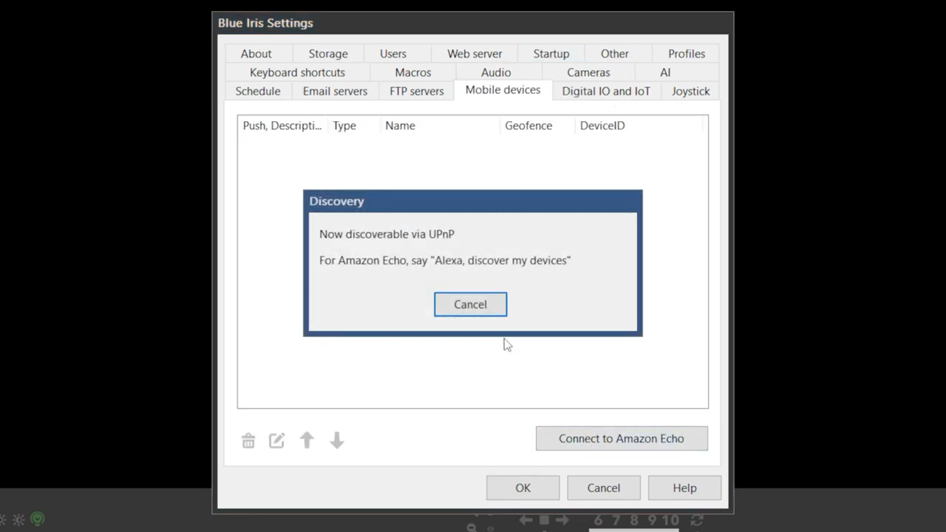Viewport: 946px width, 532px height.
Task: Sort by Push, Description column header
Action: point(282,126)
